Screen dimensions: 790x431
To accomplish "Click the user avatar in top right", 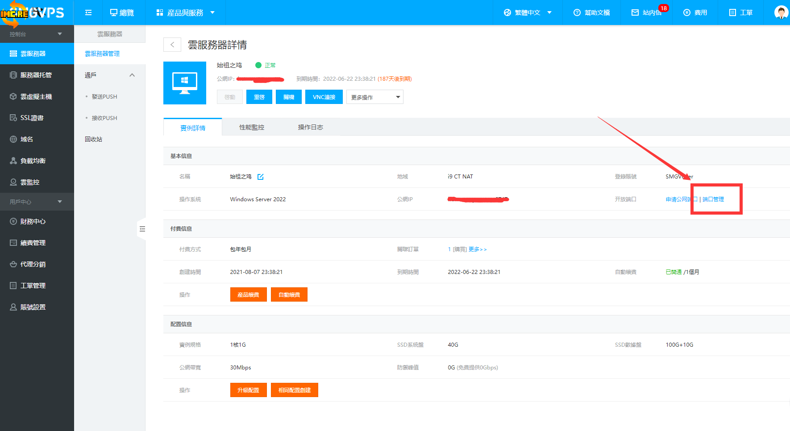I will click(x=781, y=12).
